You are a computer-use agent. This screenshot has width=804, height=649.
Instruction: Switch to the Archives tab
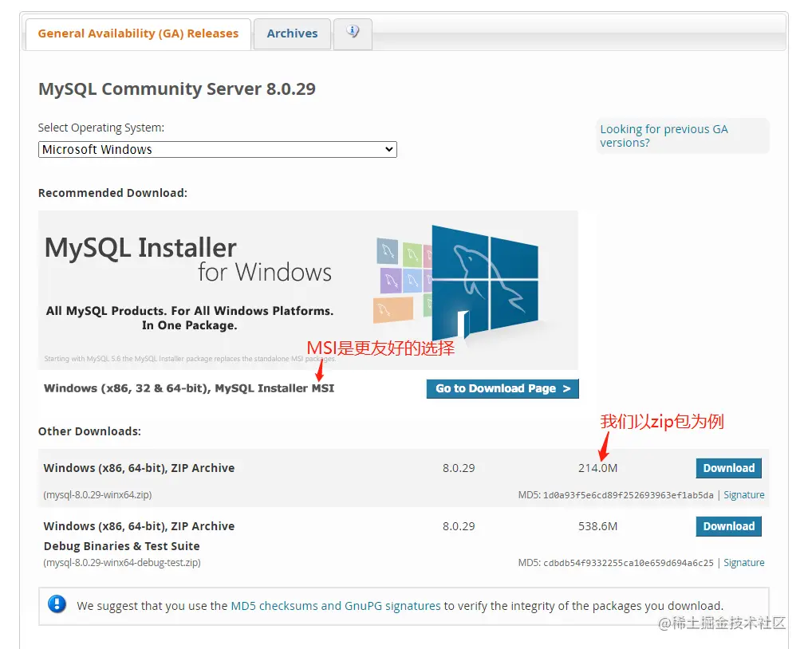[x=292, y=33]
